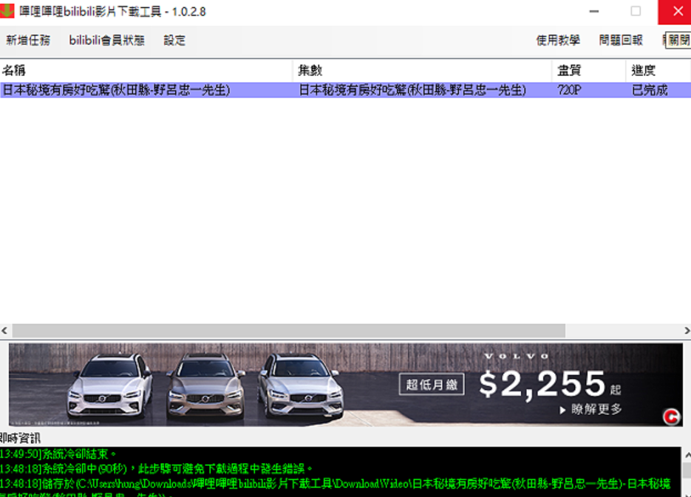Click the 系統冷卻結束 log line
691x497 pixels.
pos(58,454)
